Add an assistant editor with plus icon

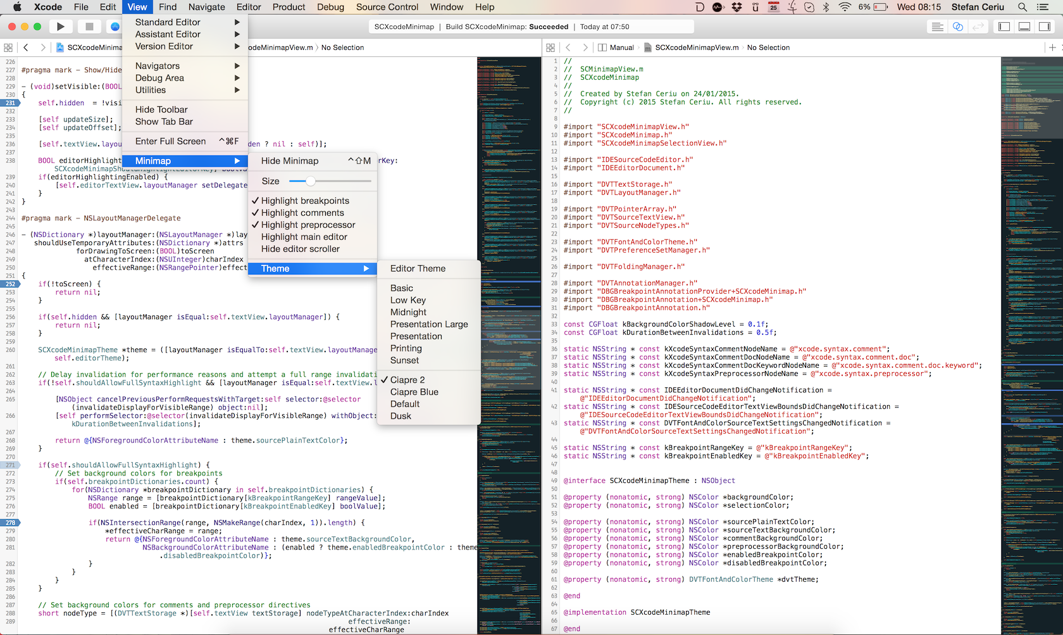pyautogui.click(x=1052, y=47)
